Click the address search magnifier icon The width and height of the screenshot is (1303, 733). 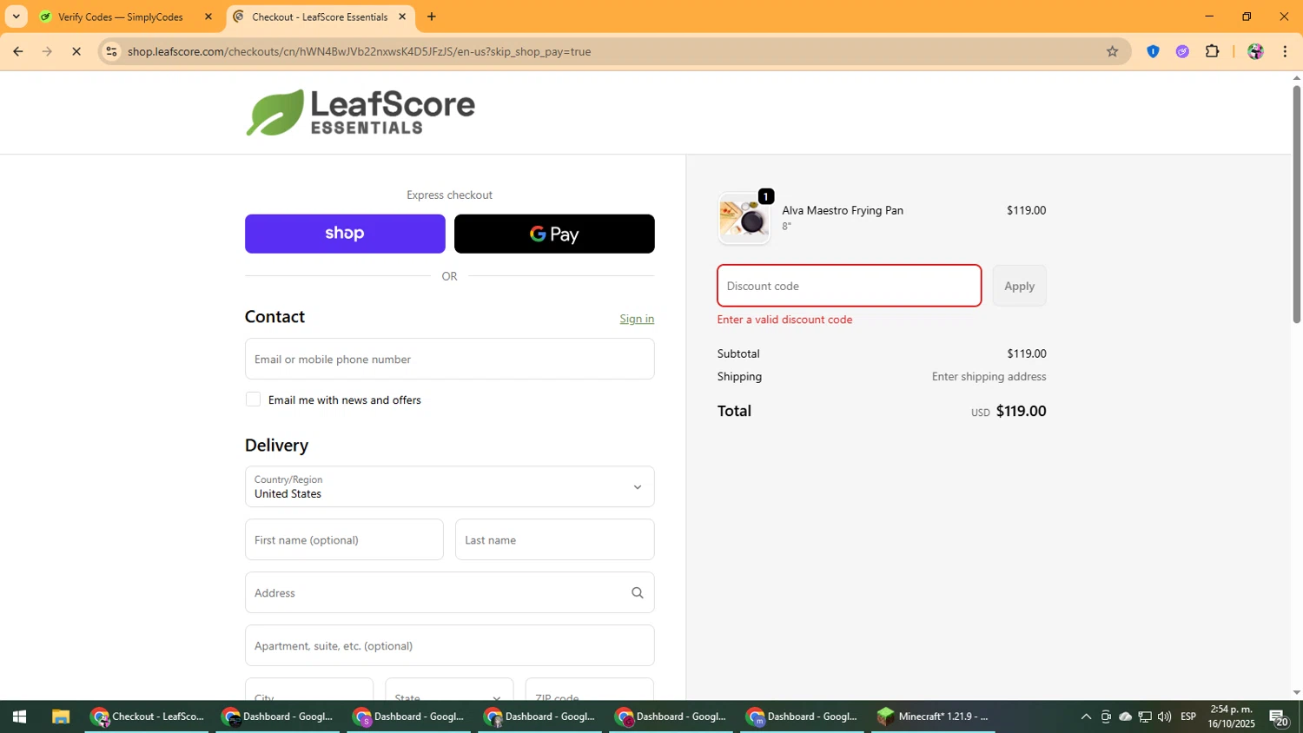(x=638, y=592)
